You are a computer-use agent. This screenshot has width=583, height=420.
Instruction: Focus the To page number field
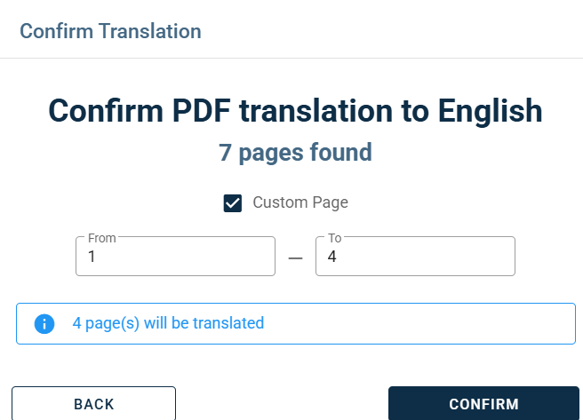(415, 257)
